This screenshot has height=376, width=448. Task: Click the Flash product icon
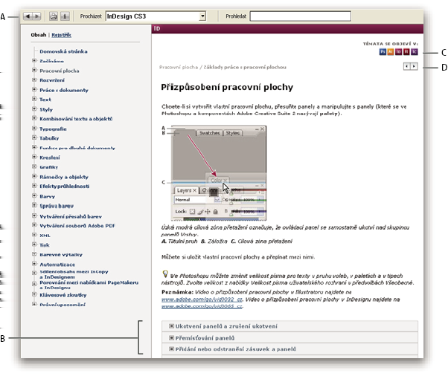[406, 51]
